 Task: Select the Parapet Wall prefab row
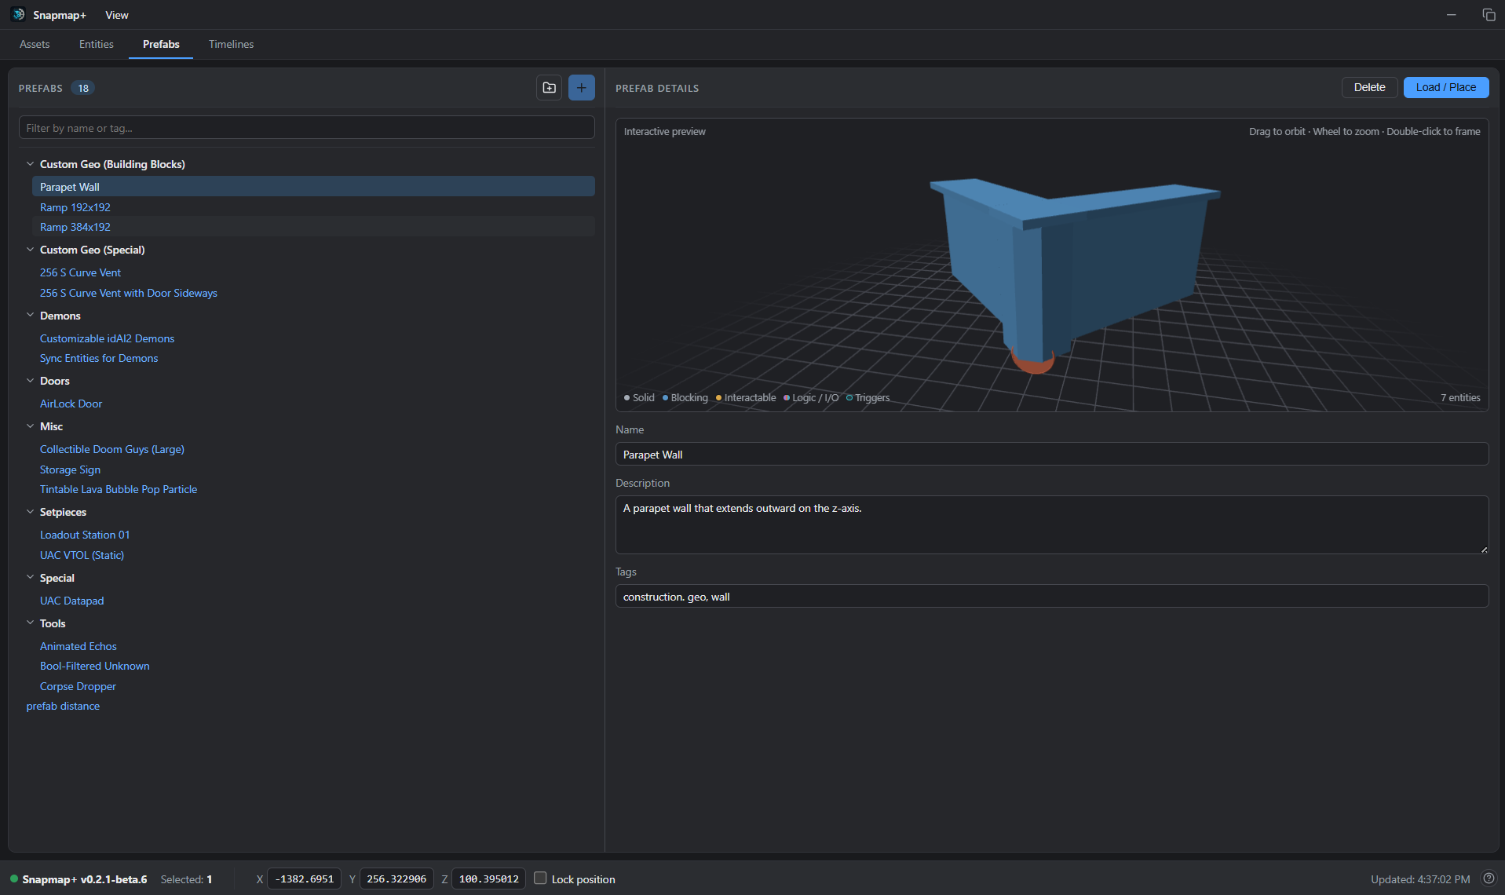313,187
